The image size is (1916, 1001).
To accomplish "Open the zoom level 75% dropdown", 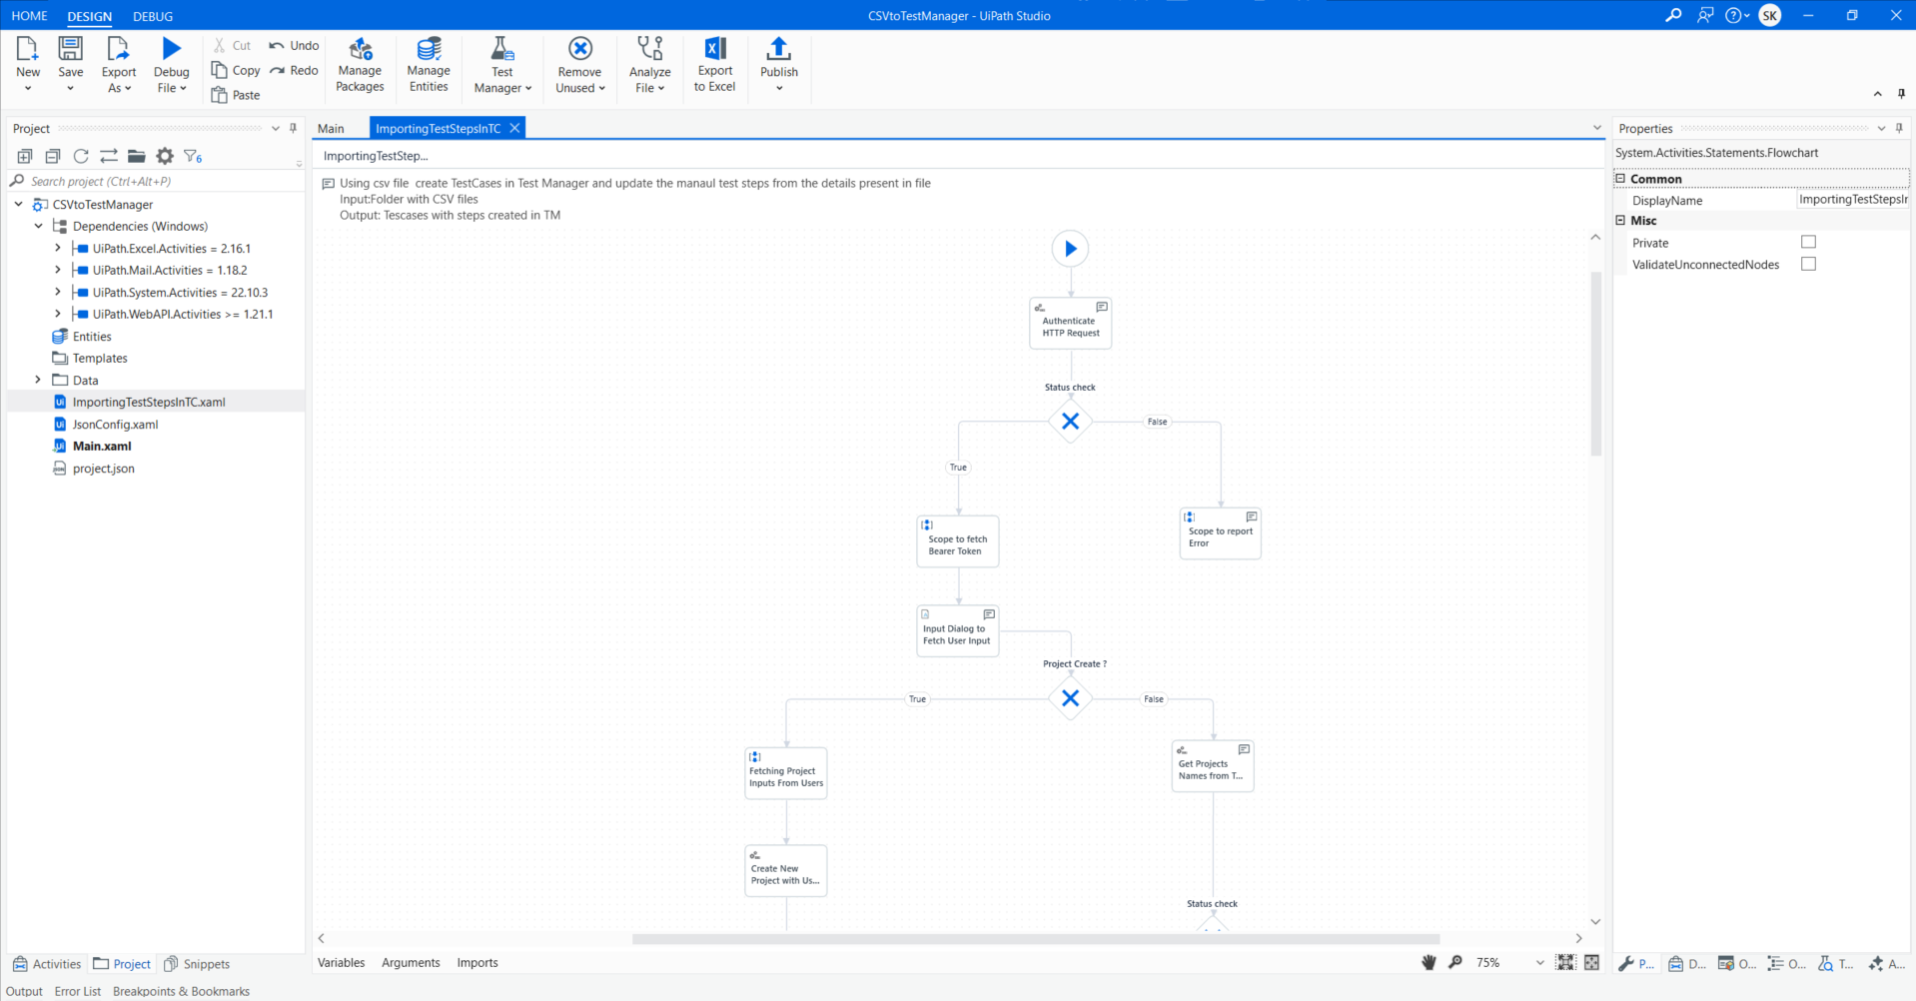I will coord(1539,963).
